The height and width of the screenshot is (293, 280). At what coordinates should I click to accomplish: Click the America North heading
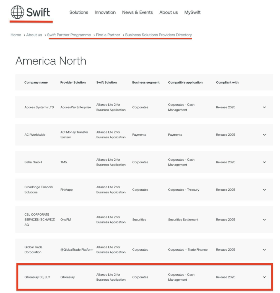tap(51, 61)
